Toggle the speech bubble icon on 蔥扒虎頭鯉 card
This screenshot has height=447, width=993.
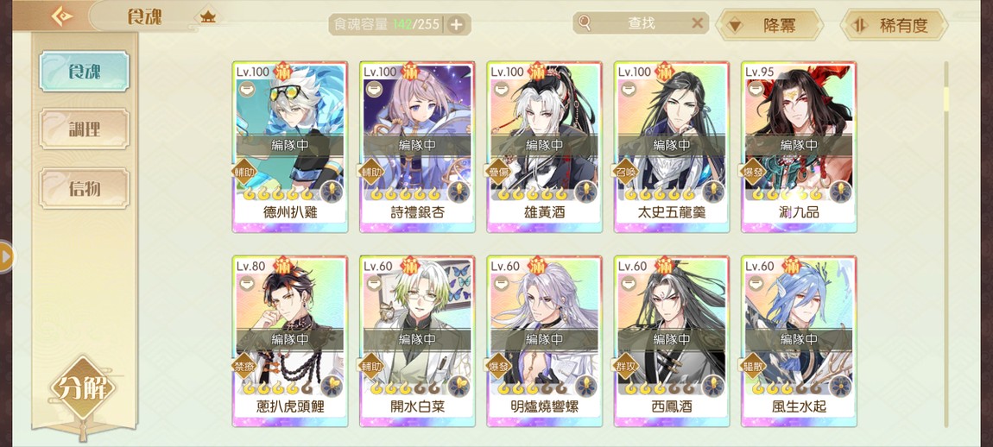pos(246,284)
